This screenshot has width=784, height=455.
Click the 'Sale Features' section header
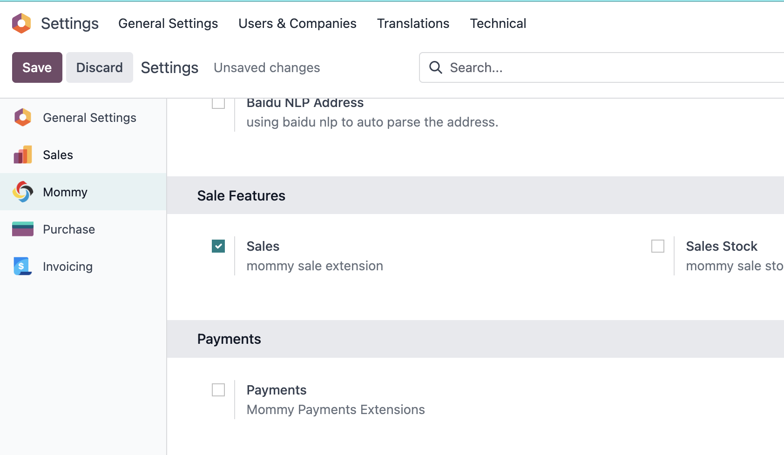(241, 195)
